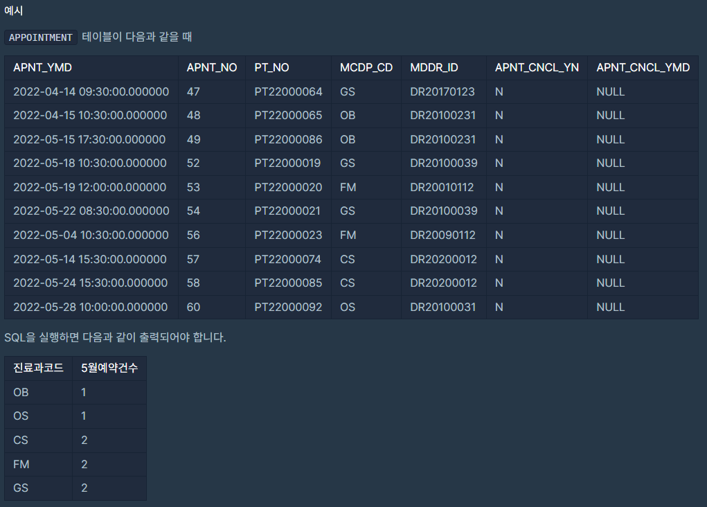Click OS department code in row 60
707x507 pixels.
348,307
